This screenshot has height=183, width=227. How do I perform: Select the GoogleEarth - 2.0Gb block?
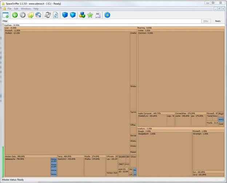(165, 154)
